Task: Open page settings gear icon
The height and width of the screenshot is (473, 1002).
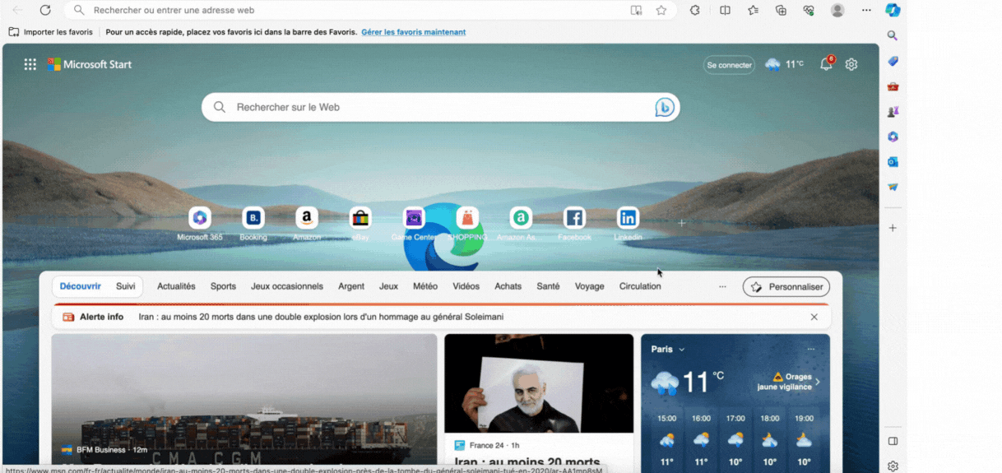Action: click(x=851, y=64)
